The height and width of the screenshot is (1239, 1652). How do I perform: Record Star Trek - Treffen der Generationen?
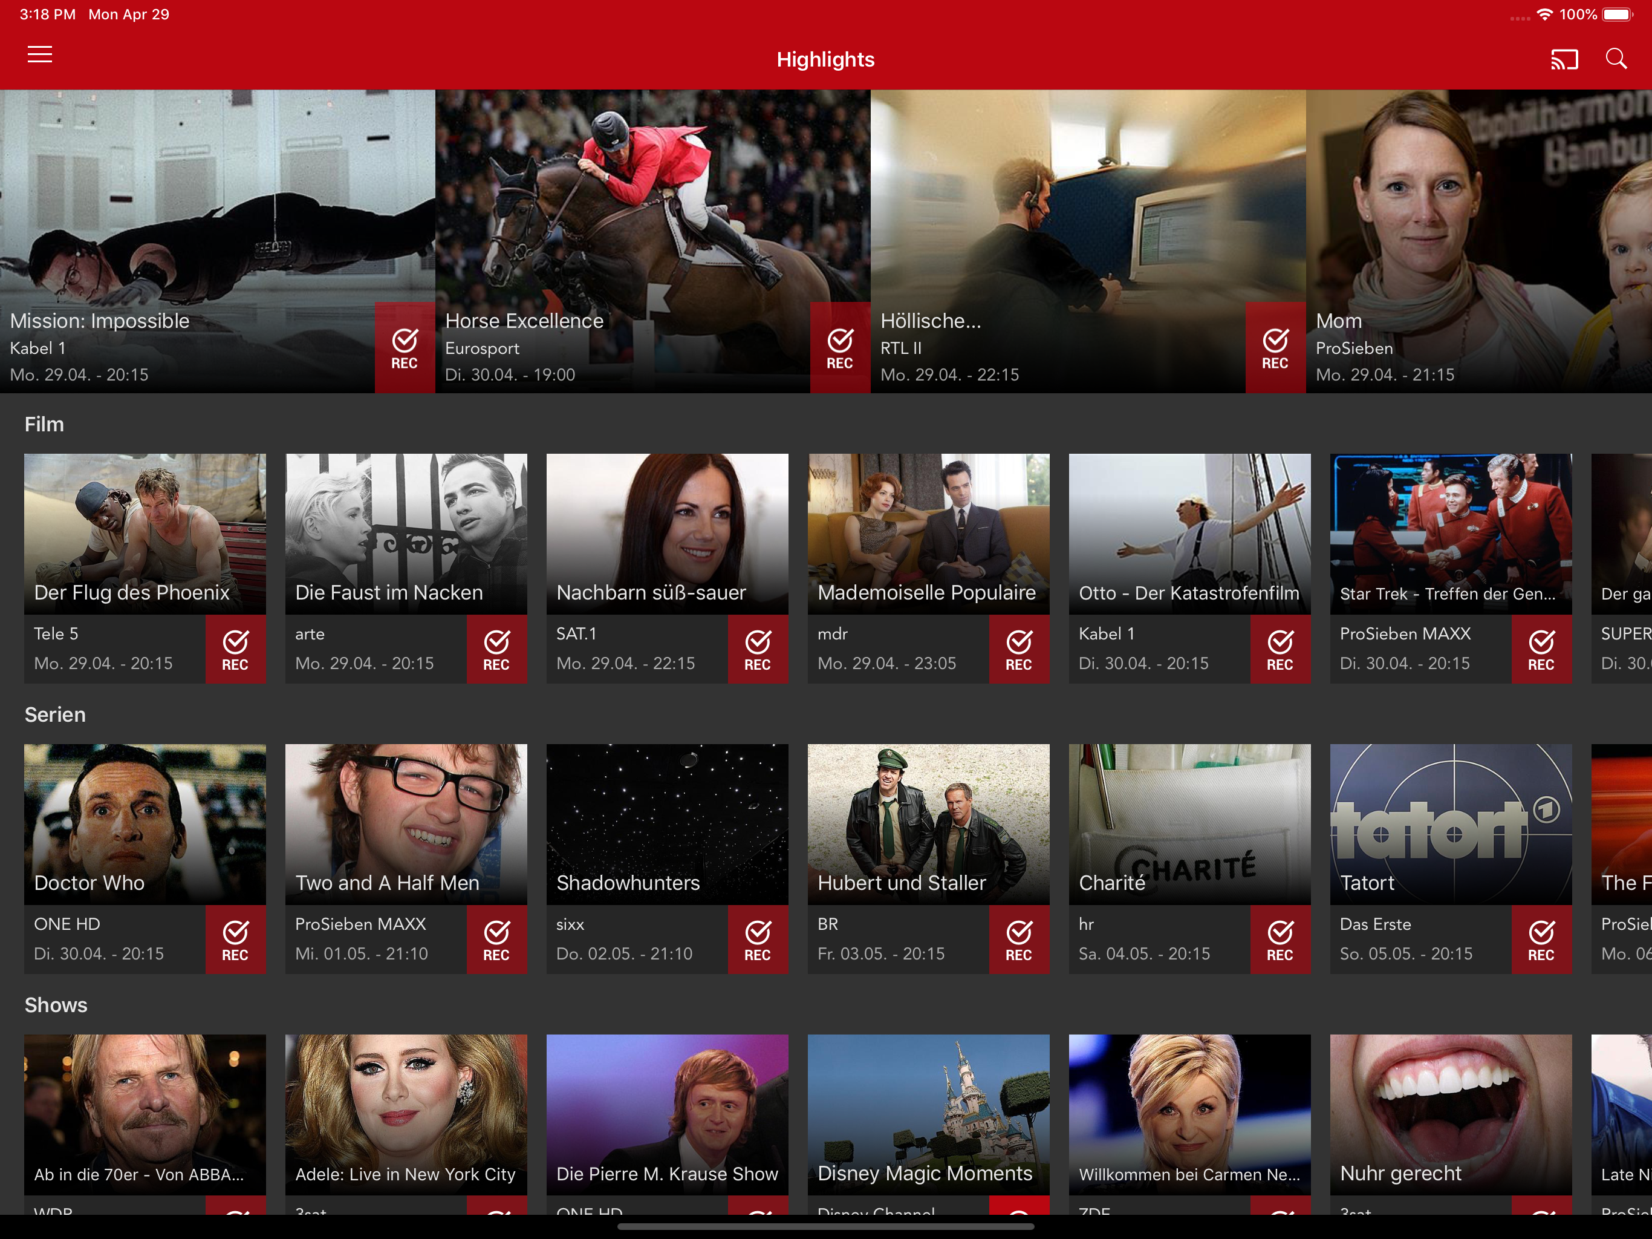click(1541, 649)
